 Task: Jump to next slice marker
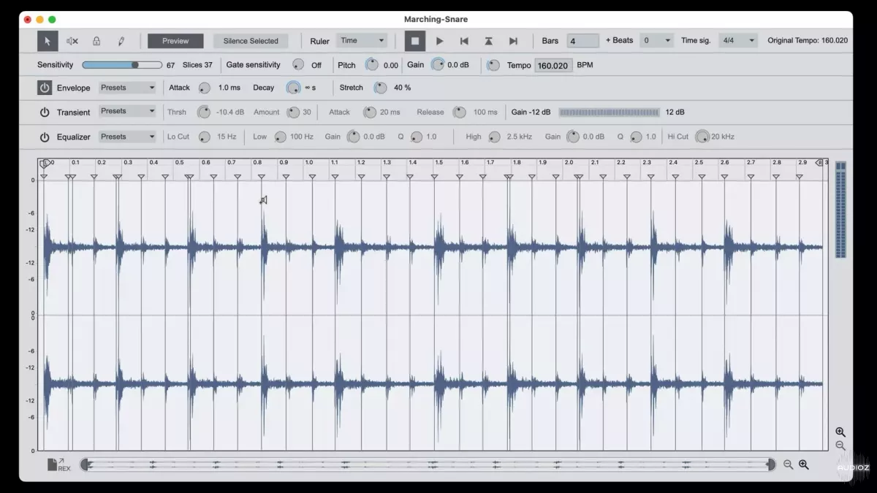tap(513, 41)
